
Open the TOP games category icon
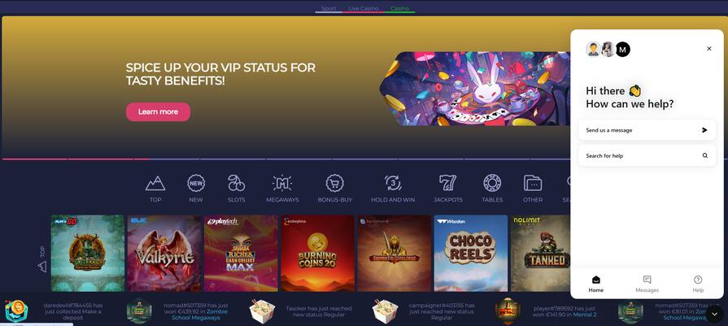click(x=155, y=184)
